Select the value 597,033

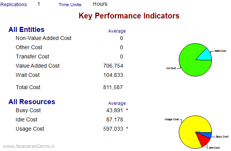[x=113, y=129]
